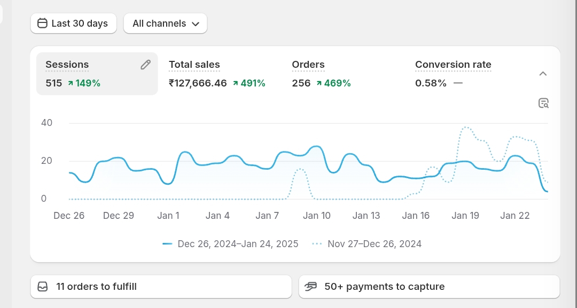Click the inbox icon beside orders to fulfill
This screenshot has height=308, width=577.
43,287
